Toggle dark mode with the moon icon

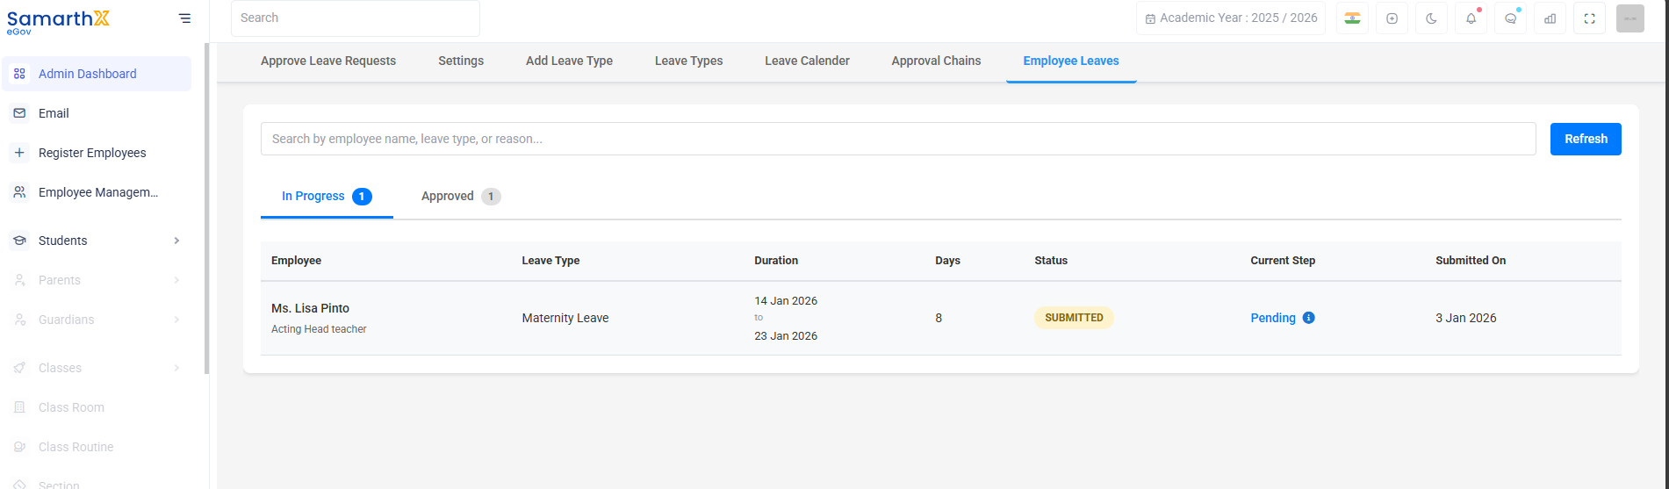tap(1431, 18)
